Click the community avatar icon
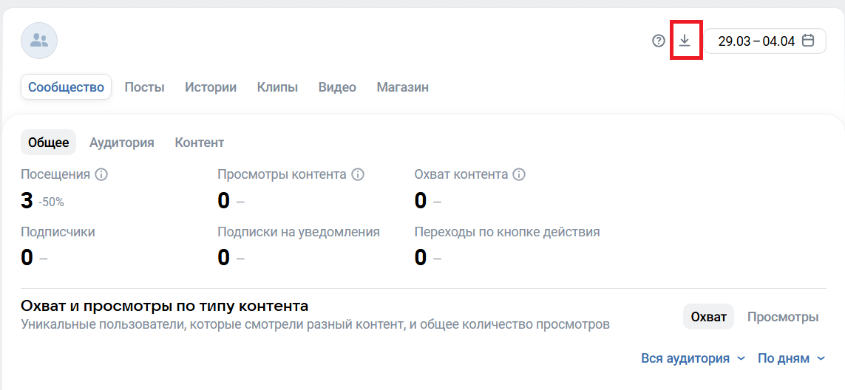This screenshot has width=845, height=390. coord(39,41)
